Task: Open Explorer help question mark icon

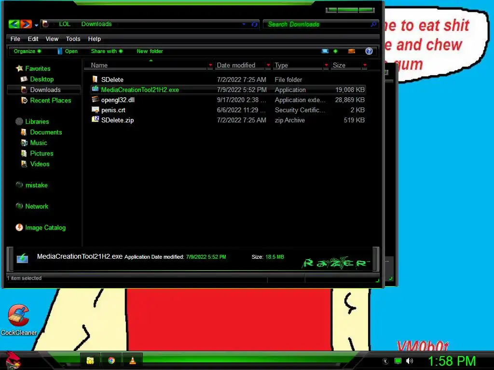Action: pos(369,51)
